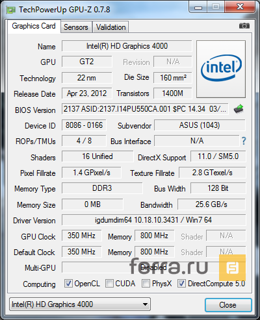This screenshot has width=260, height=320.
Task: Click the Revision N/A field
Action: click(173, 62)
